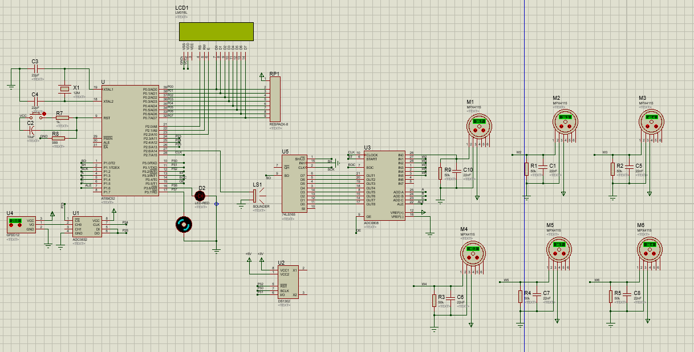This screenshot has height=352, width=694.
Task: Select the U1 ADC0832 chip
Action: click(88, 226)
